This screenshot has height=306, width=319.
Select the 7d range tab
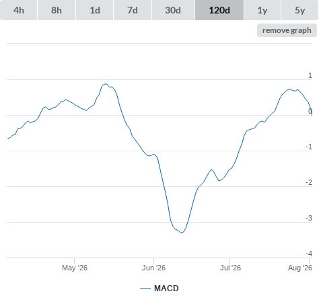point(133,10)
